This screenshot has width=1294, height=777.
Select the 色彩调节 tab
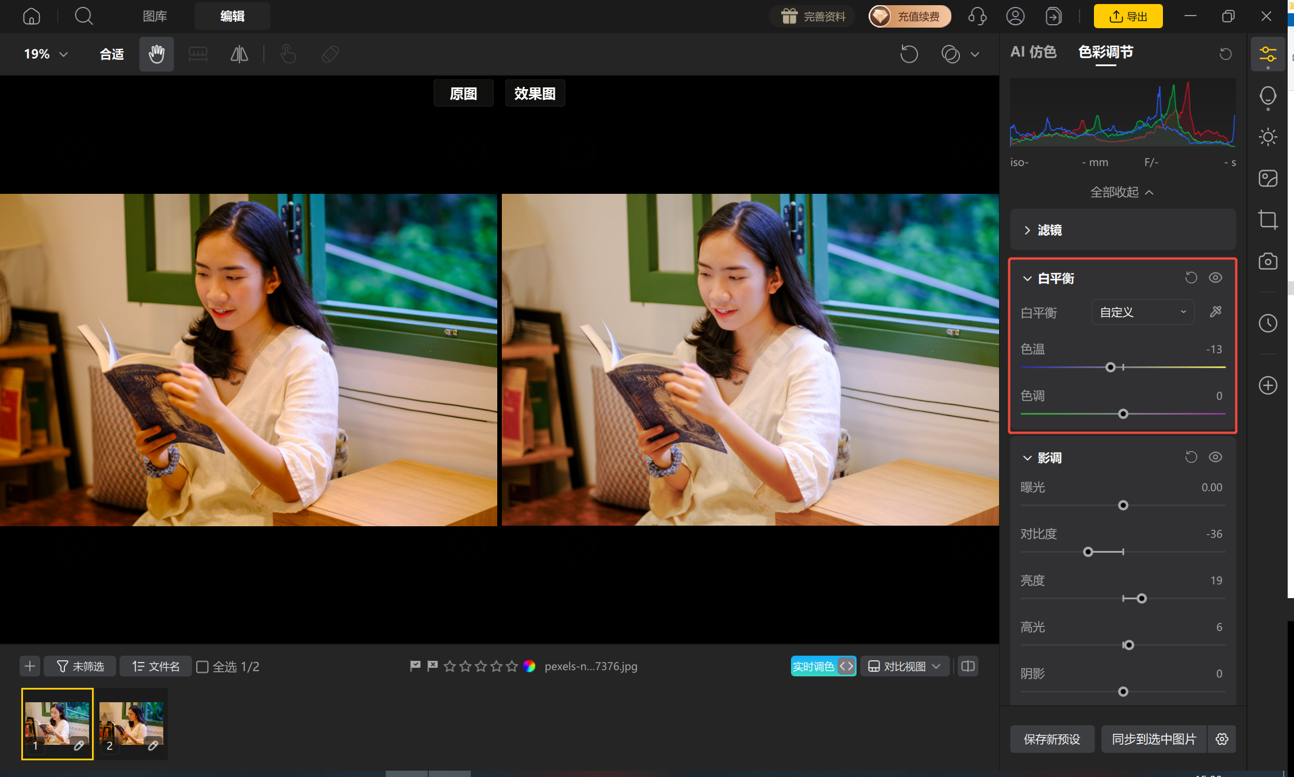pyautogui.click(x=1105, y=52)
